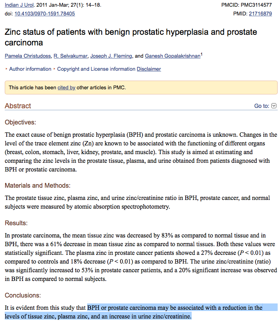The image size is (278, 324).
Task: Expand the Author information section
Action: [30, 69]
